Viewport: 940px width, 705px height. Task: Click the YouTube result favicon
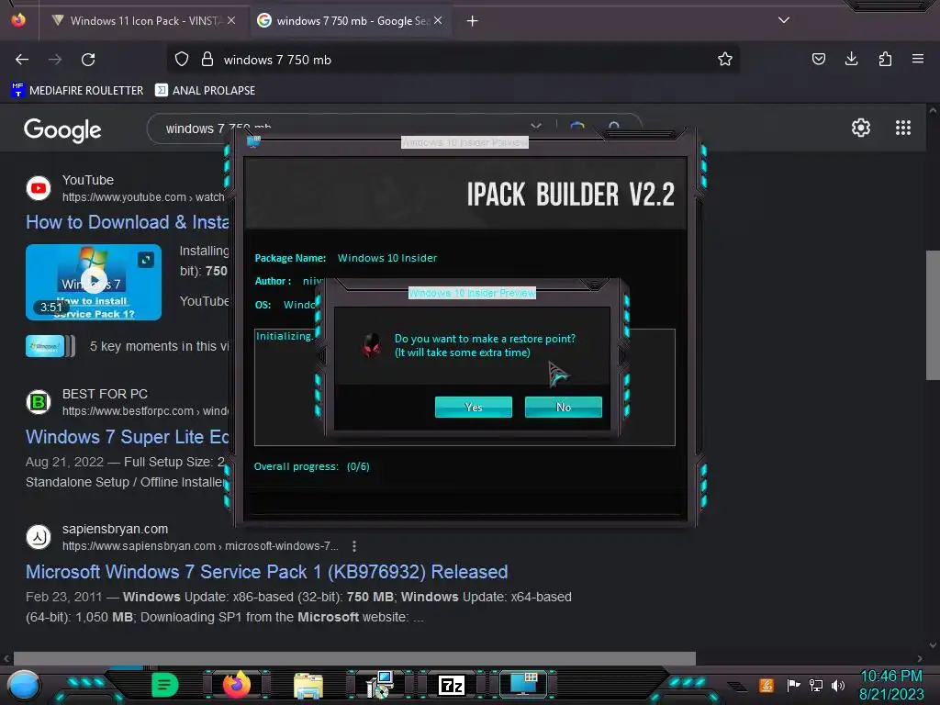[39, 187]
